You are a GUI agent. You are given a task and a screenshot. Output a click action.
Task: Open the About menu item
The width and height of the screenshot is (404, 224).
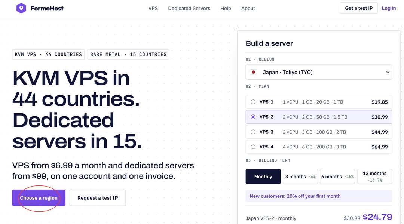coord(248,8)
